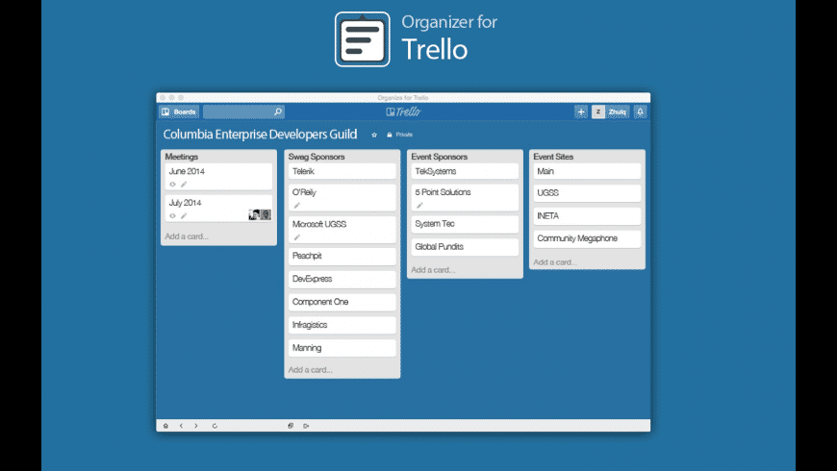
Task: Open the O'Reily card
Action: [x=342, y=198]
